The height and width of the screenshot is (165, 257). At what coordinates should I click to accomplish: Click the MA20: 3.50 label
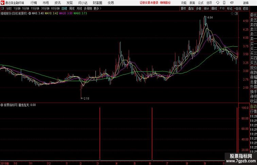66,14
